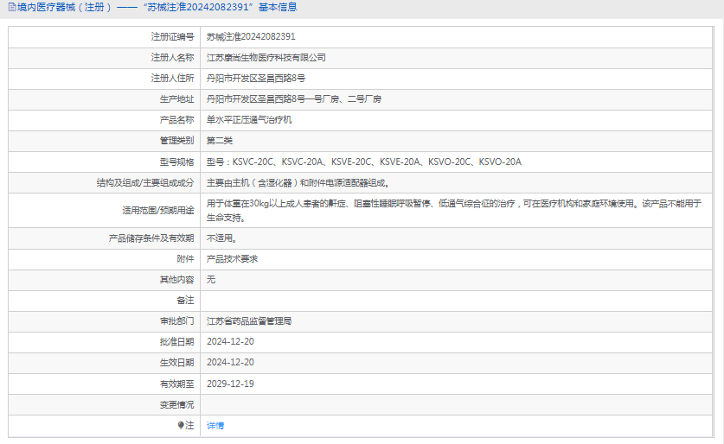
Task: Select the model list starting with KSVC-20C
Action: click(x=364, y=162)
